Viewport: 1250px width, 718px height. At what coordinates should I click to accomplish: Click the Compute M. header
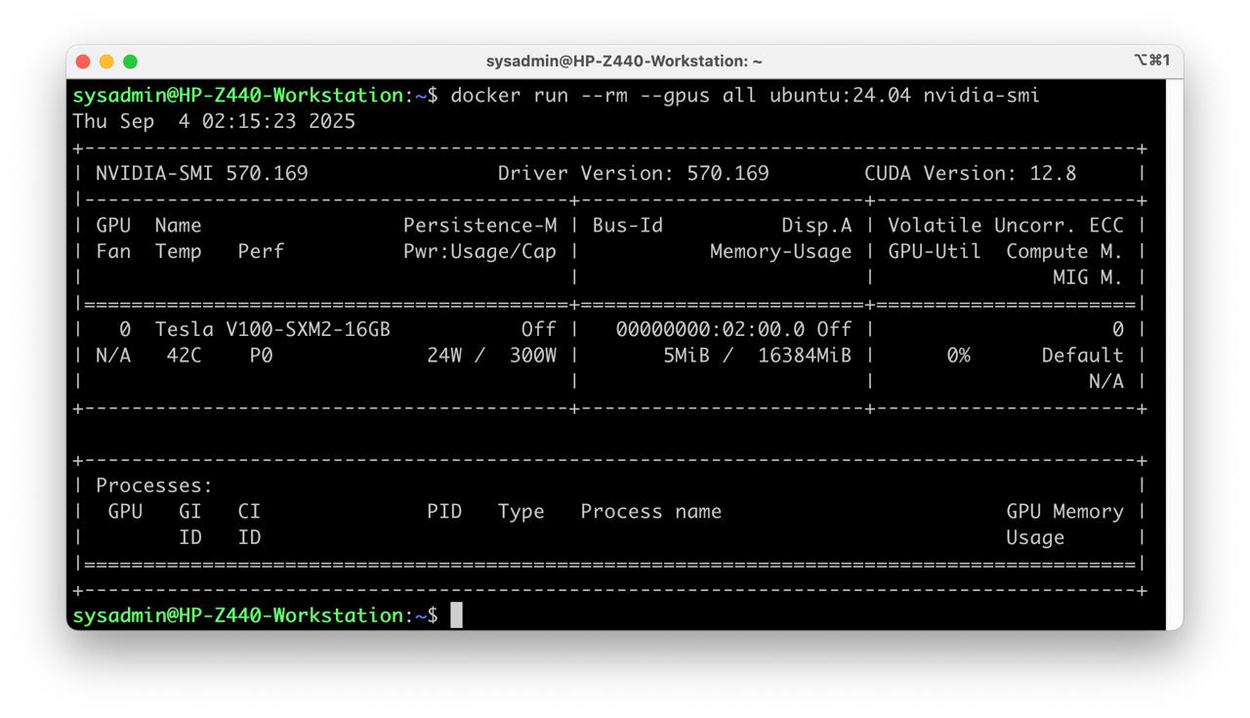tap(1064, 252)
